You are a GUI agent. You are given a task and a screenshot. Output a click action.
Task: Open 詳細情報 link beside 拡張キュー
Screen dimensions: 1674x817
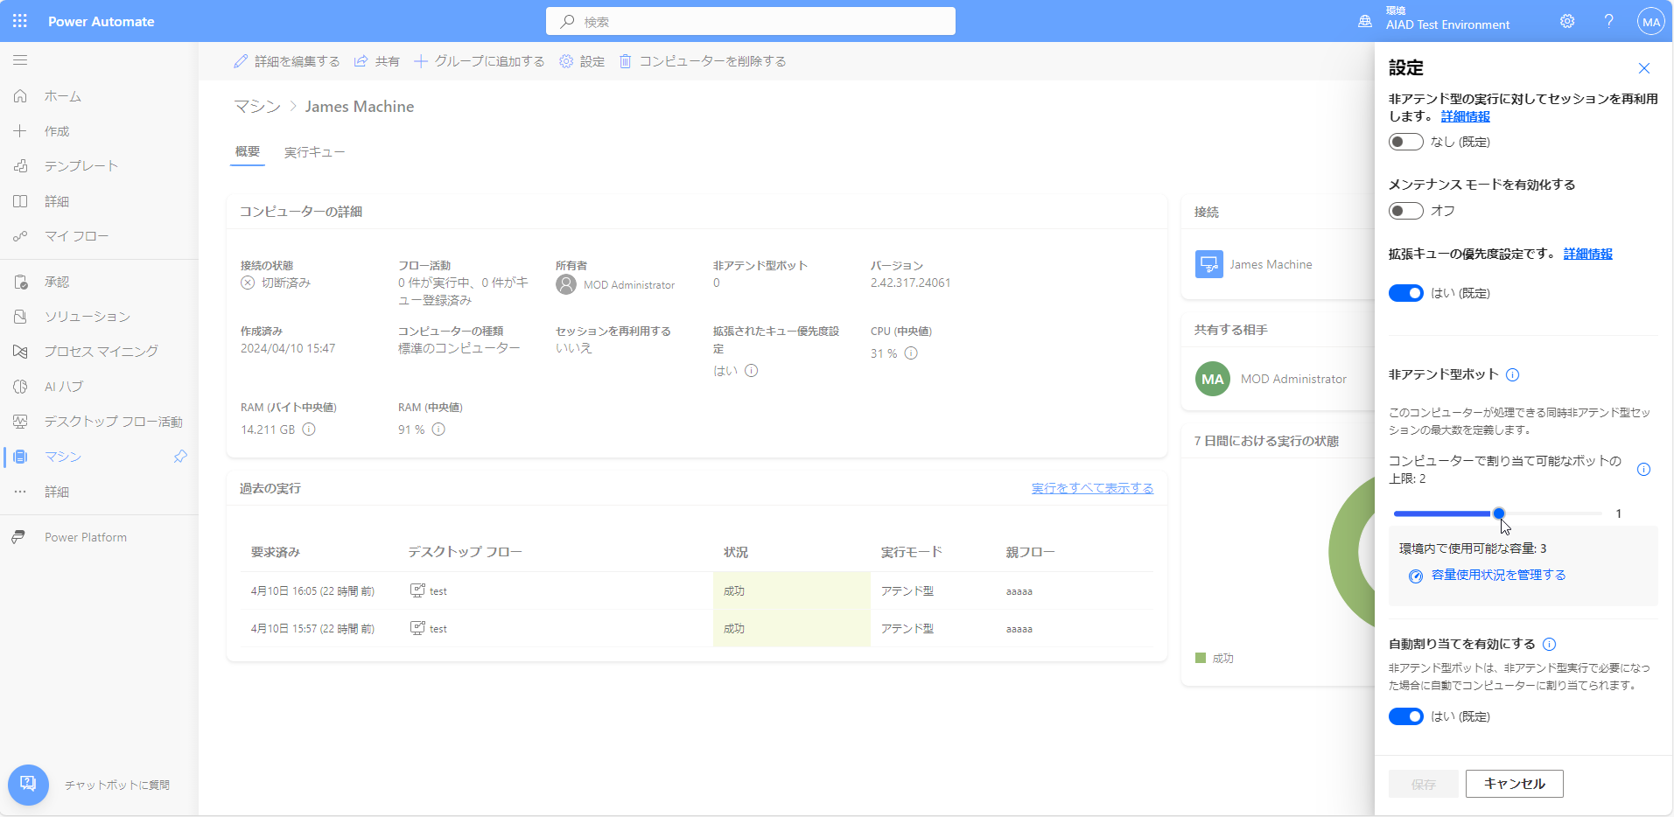click(1588, 254)
